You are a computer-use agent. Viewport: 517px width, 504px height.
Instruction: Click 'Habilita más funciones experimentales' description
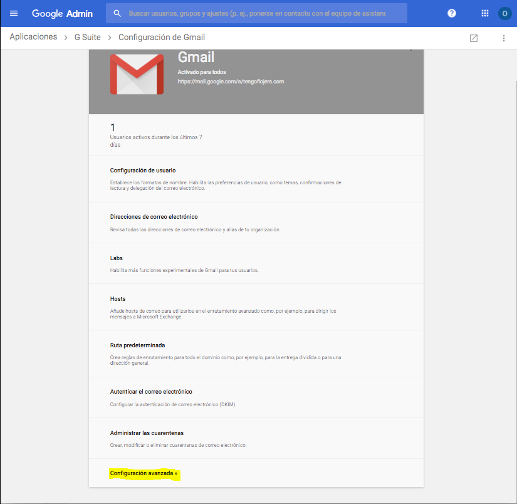(184, 270)
